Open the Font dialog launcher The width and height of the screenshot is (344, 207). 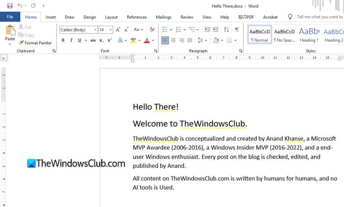pyautogui.click(x=156, y=51)
